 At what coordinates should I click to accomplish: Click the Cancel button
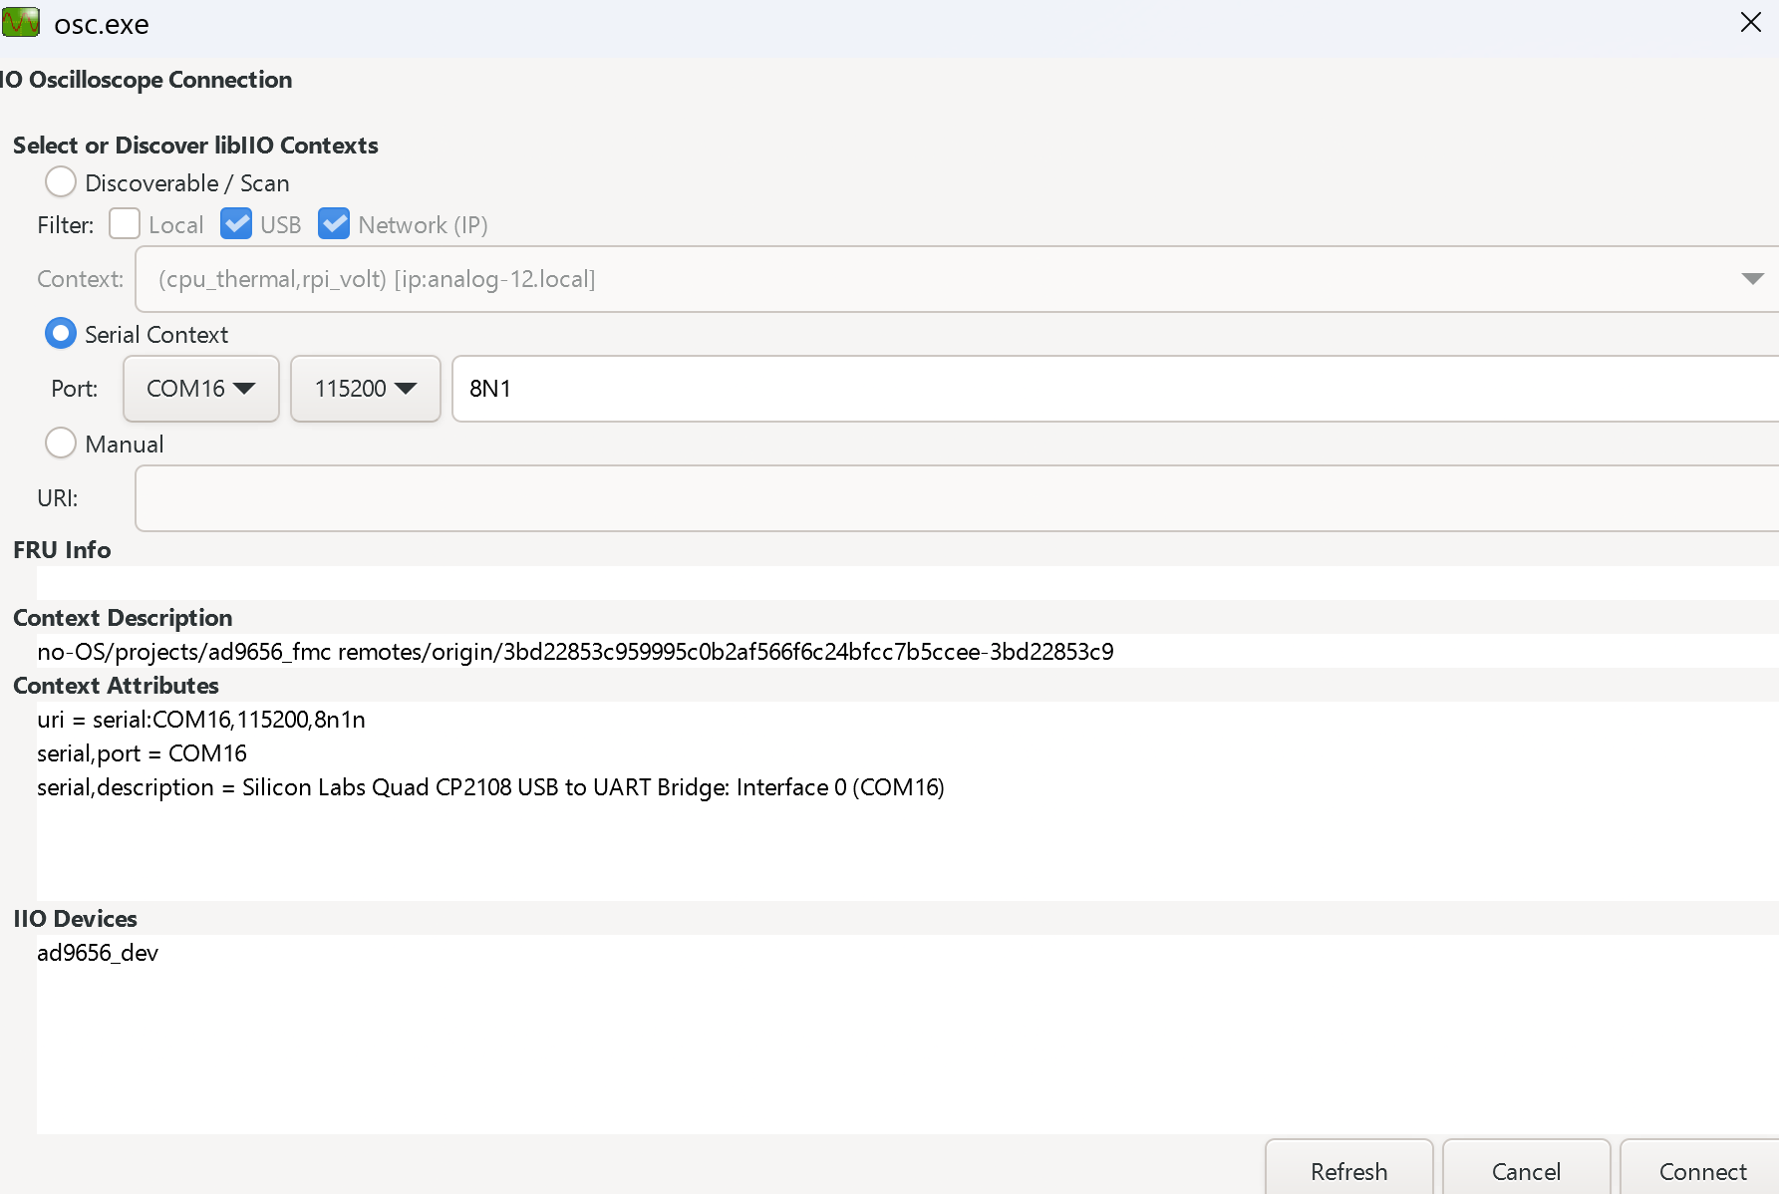pos(1527,1170)
